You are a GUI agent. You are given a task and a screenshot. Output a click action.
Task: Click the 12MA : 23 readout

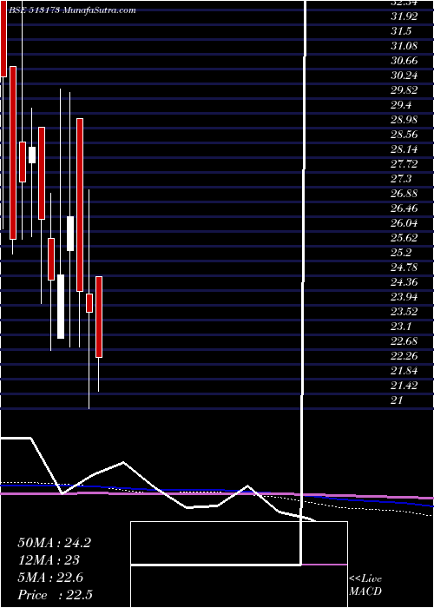click(x=49, y=560)
